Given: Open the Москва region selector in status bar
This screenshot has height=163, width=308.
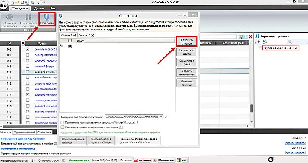Looking at the screenshot, I should pos(166,160).
